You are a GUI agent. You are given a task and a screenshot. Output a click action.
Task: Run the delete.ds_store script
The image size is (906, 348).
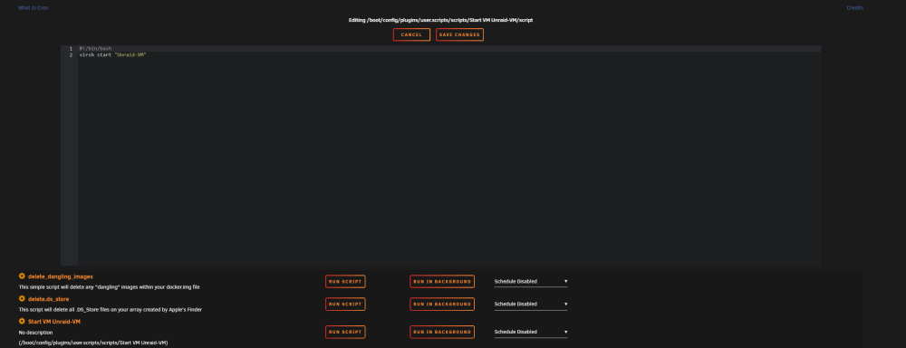345,304
